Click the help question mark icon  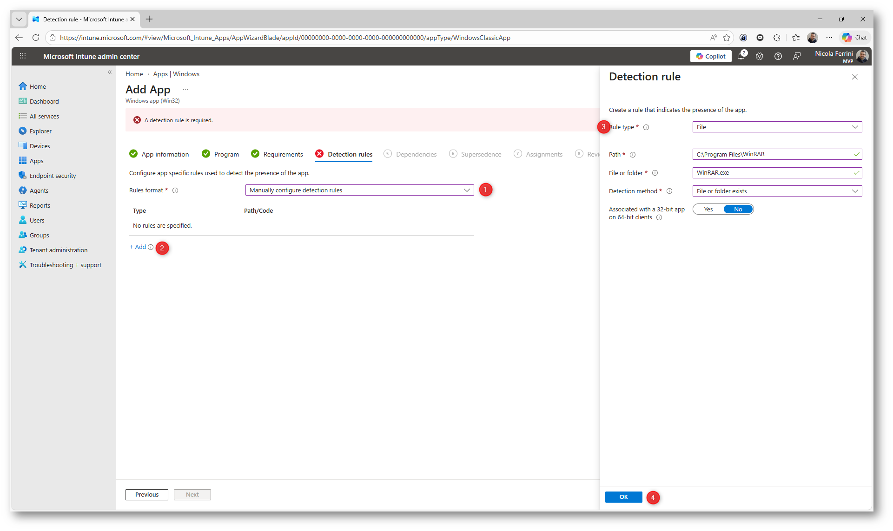point(778,56)
